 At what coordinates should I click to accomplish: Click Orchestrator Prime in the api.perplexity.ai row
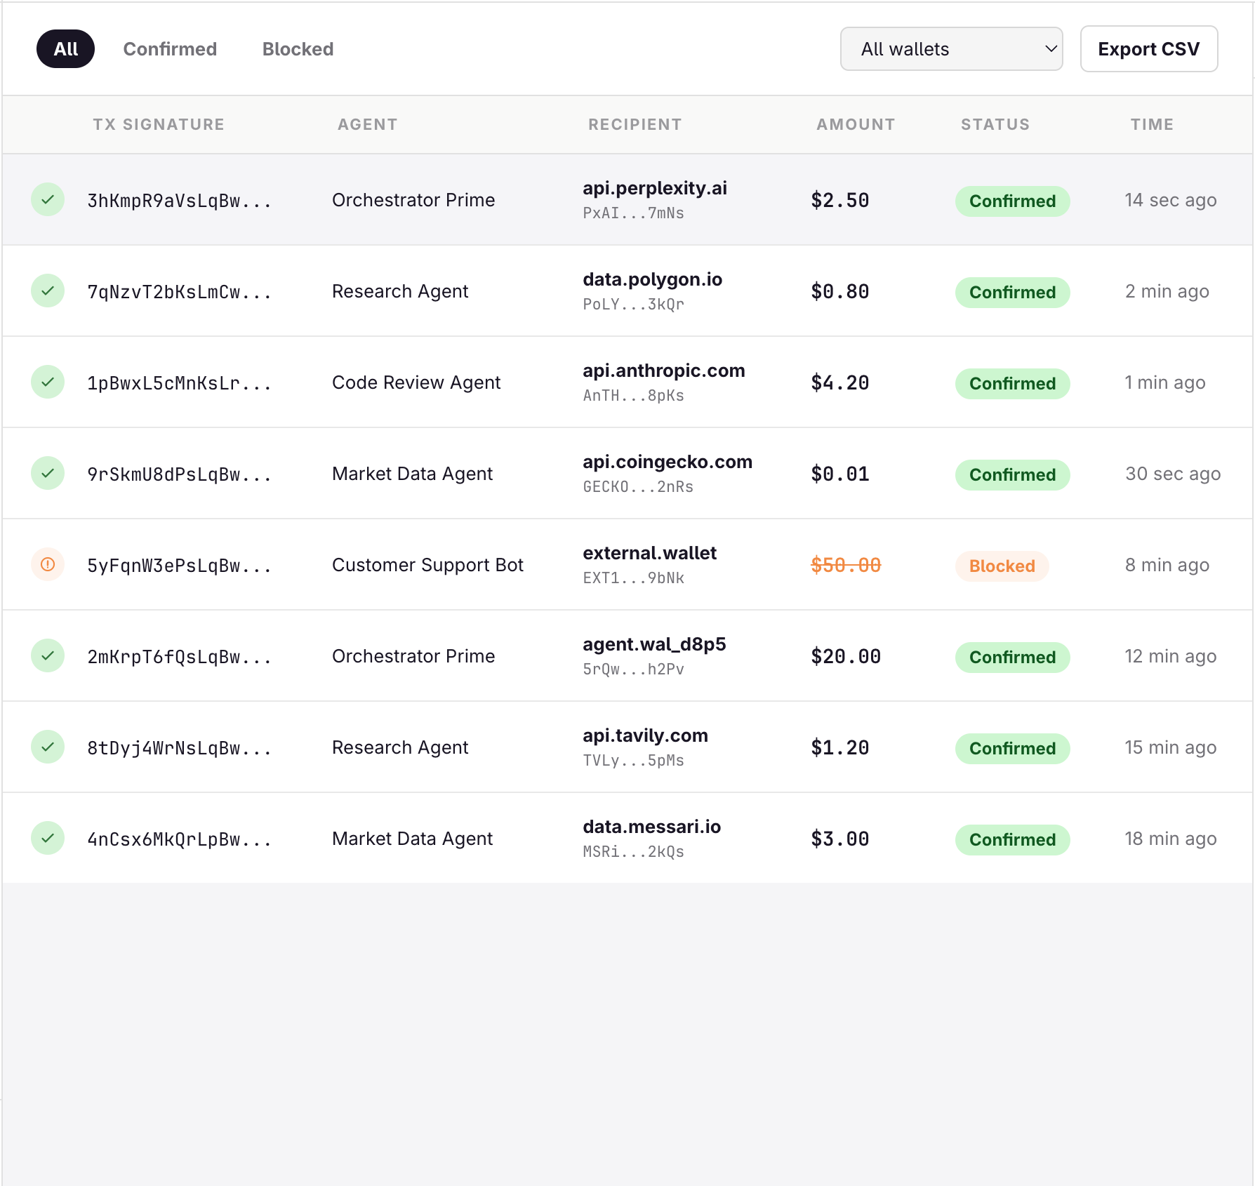[x=413, y=200]
